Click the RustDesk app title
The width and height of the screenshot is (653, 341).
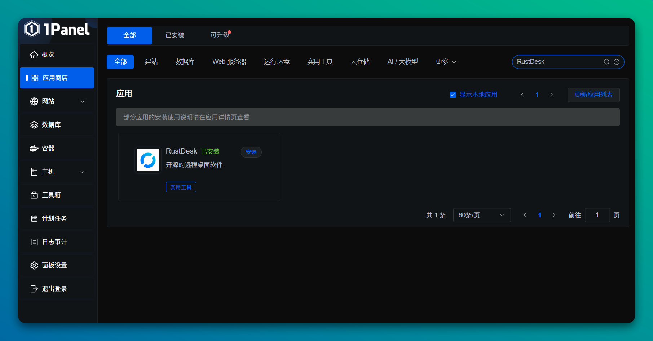coord(181,151)
